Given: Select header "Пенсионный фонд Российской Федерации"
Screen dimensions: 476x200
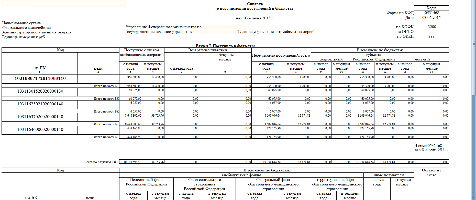Looking at the screenshot, I should 146,182.
